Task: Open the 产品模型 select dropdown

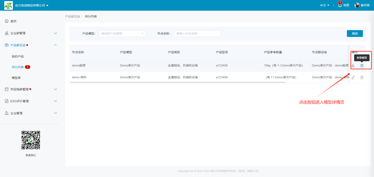Action: (x=122, y=34)
